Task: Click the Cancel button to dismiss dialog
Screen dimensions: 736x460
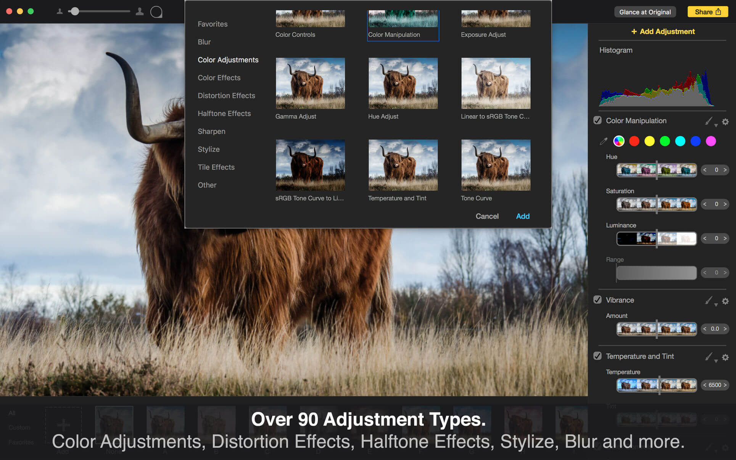Action: [486, 216]
